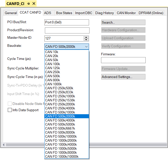Choose CAN FD 1000k/10000k option
168x160 pixels.
[67, 156]
